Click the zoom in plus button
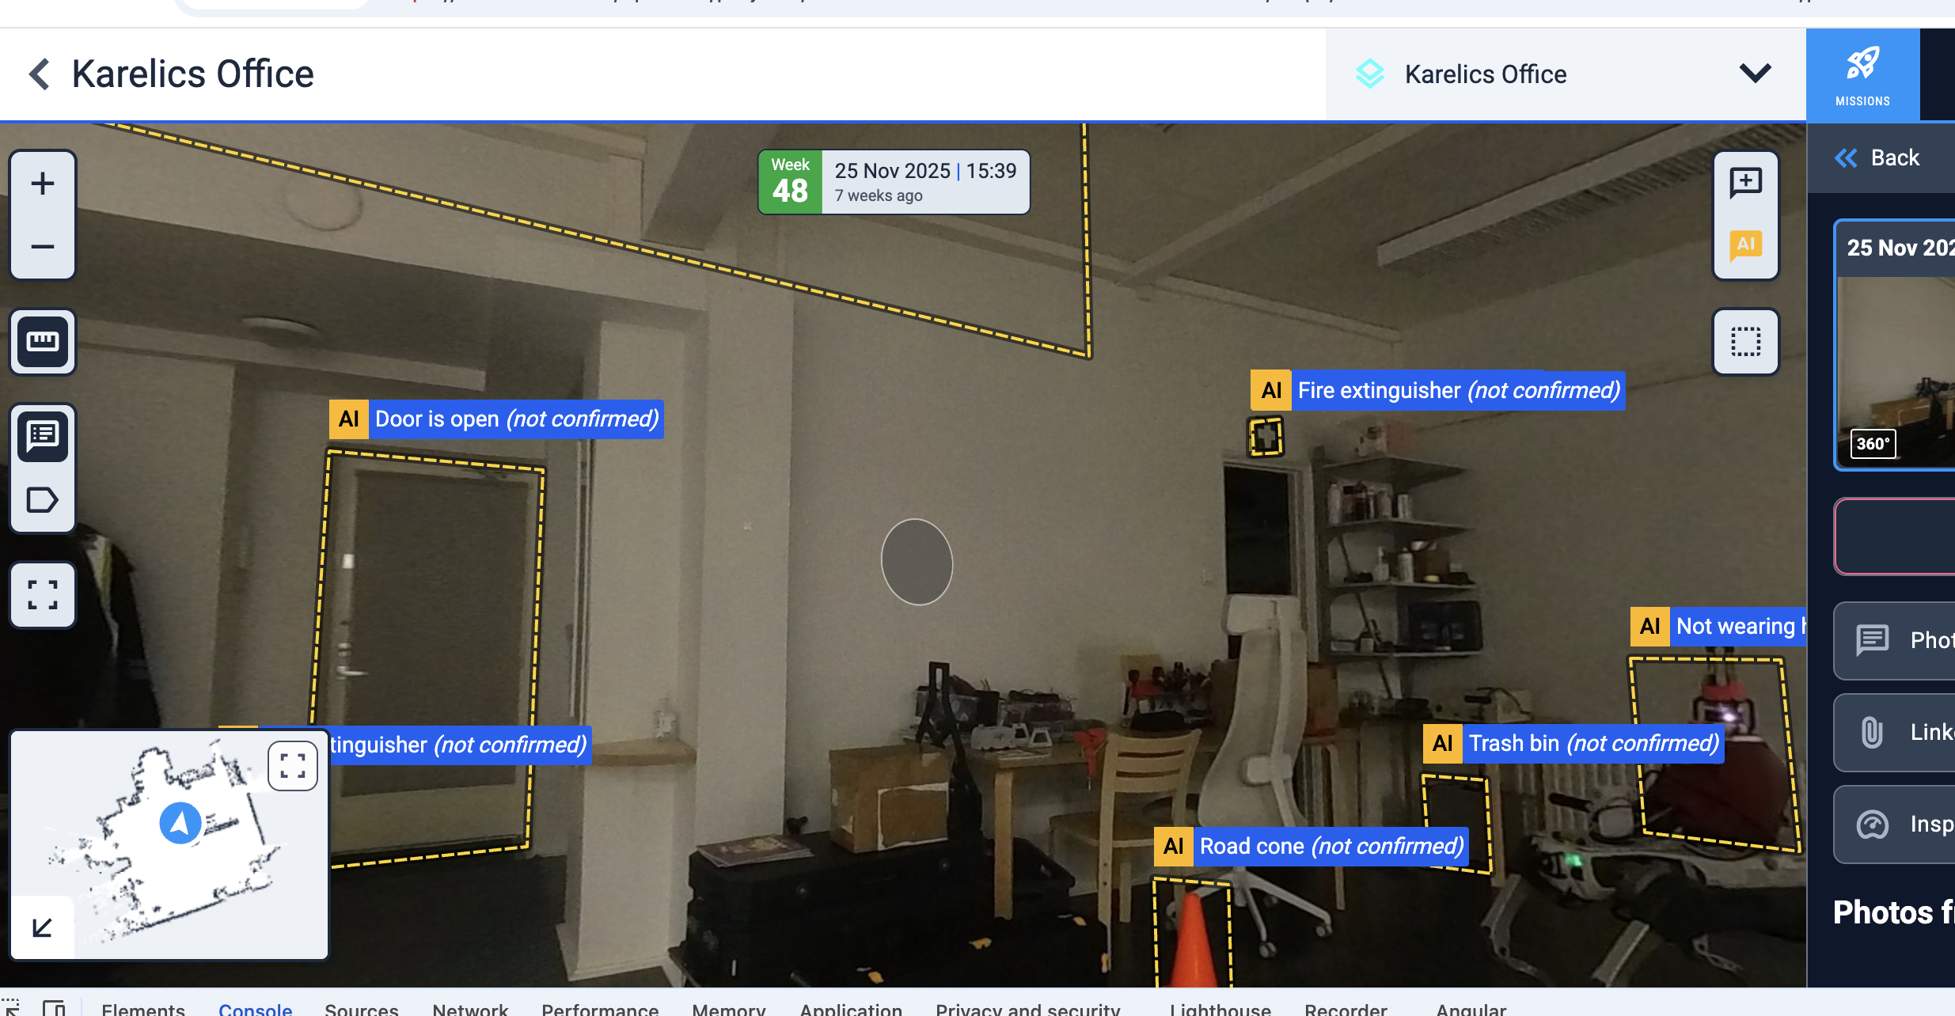The image size is (1955, 1016). click(x=43, y=184)
